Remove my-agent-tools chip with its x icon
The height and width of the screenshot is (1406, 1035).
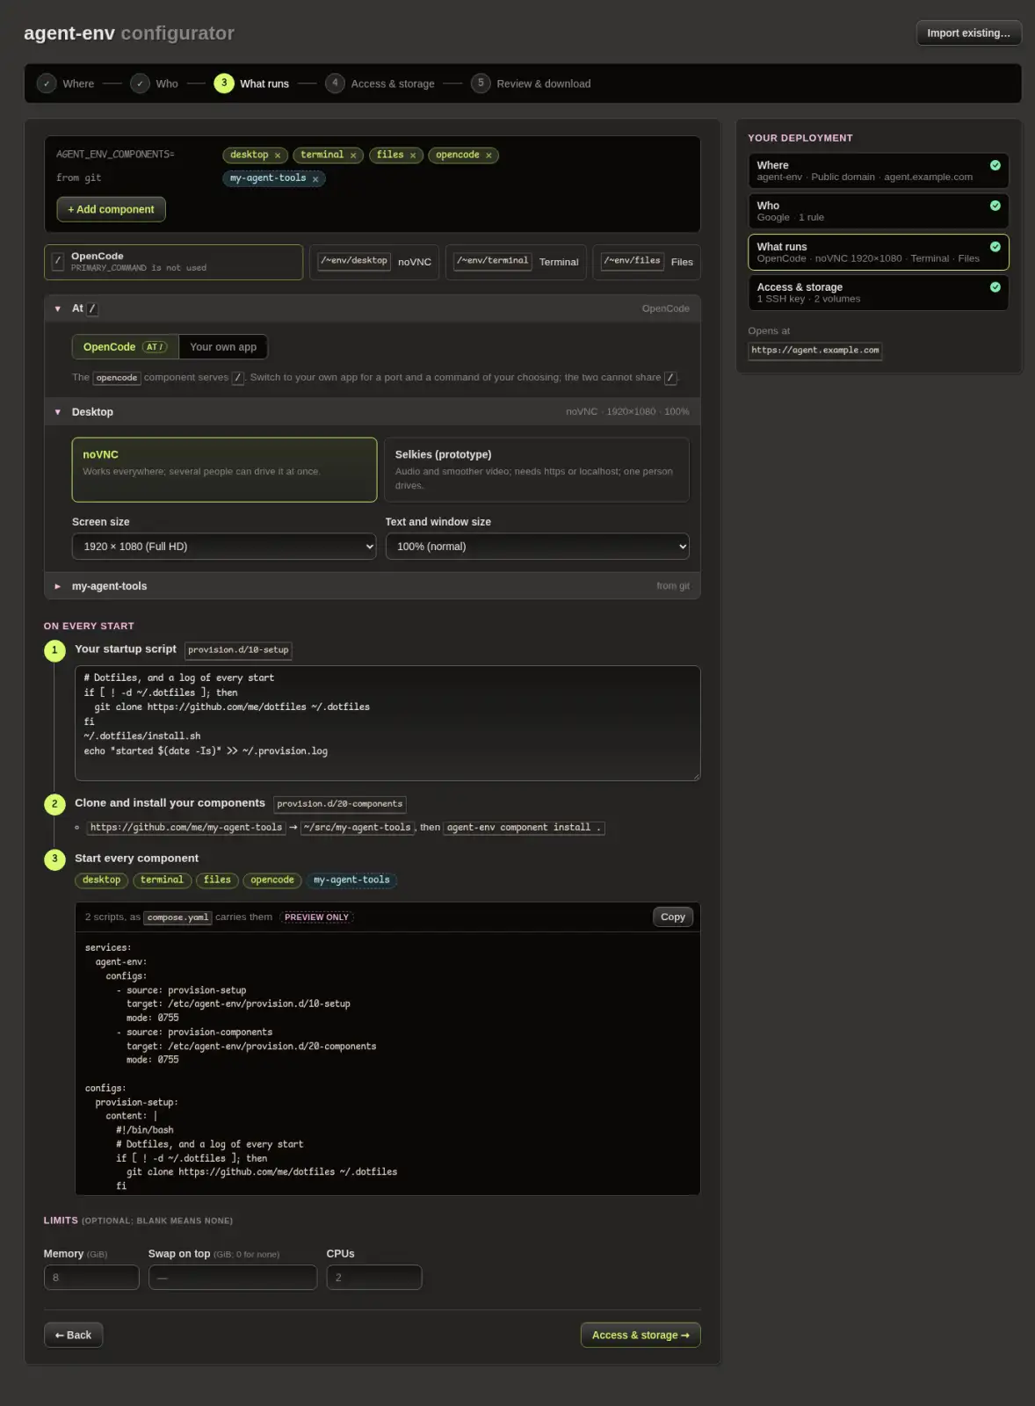[x=315, y=179]
